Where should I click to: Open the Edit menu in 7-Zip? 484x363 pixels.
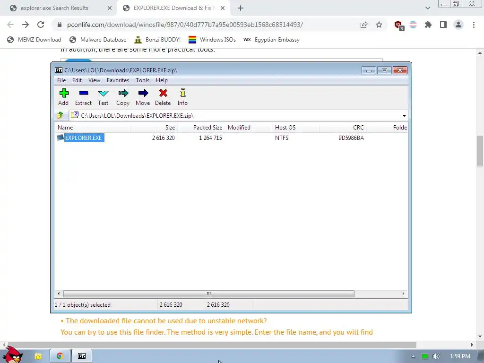77,80
